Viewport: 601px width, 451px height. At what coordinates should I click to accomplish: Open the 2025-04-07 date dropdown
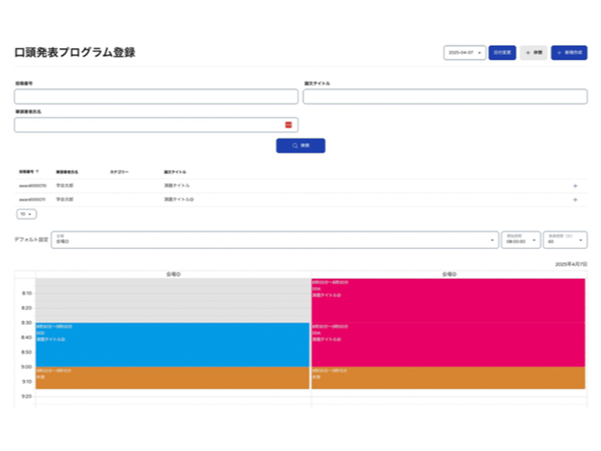tap(464, 53)
